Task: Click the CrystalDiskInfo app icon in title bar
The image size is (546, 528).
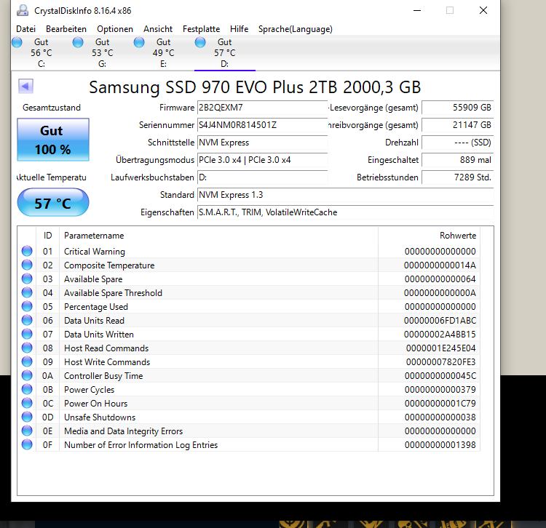Action: (x=23, y=10)
